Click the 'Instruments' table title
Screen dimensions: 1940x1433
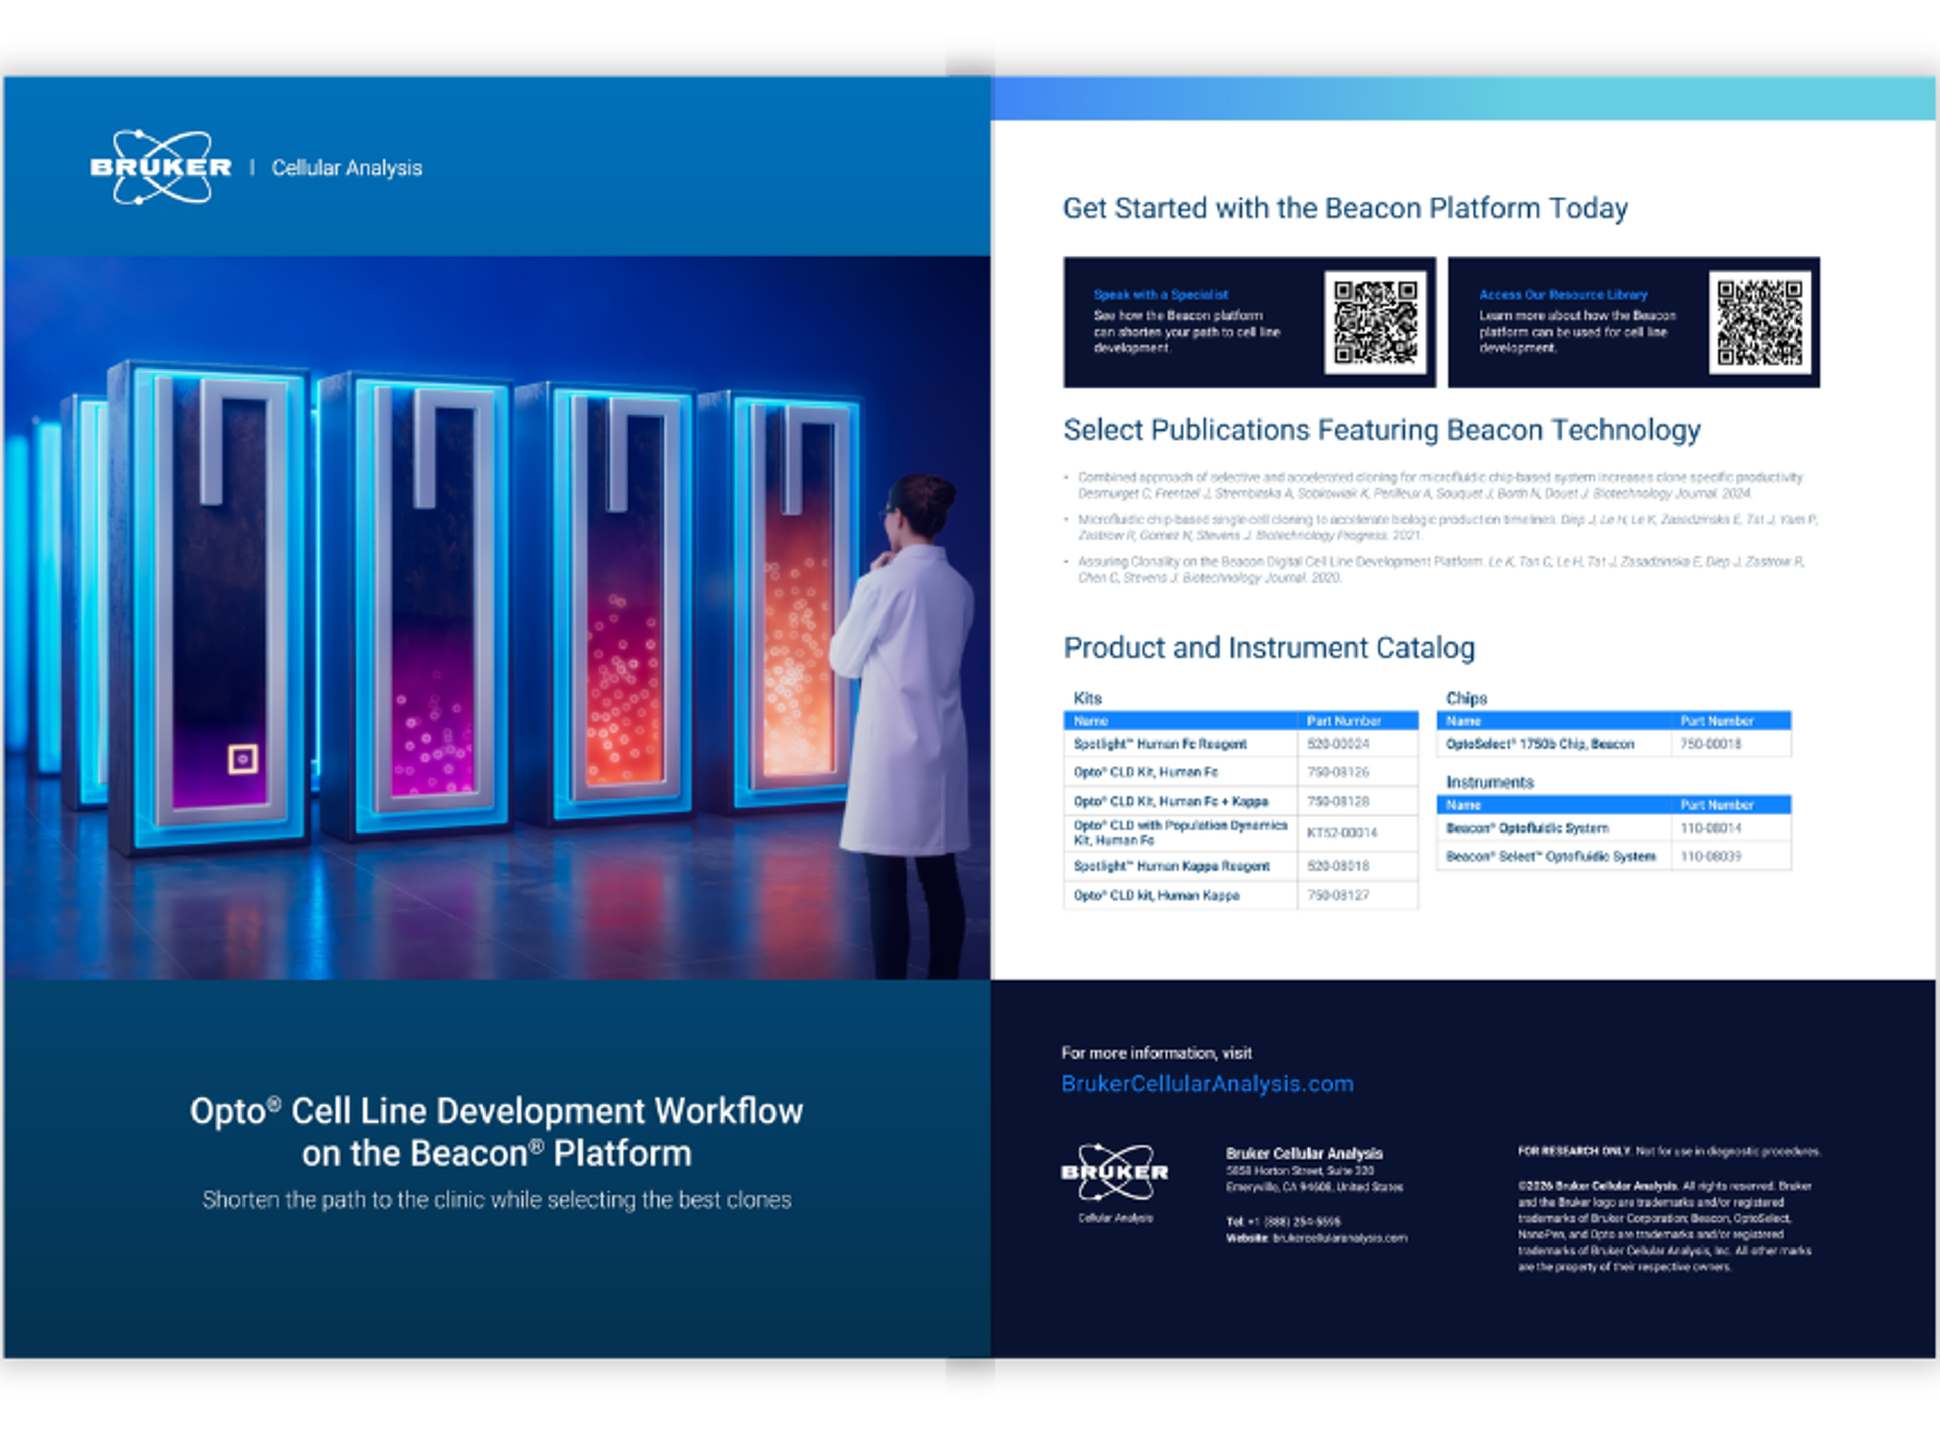1489,782
